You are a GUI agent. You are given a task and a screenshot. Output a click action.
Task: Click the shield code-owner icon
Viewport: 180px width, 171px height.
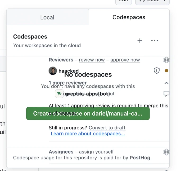click(157, 71)
